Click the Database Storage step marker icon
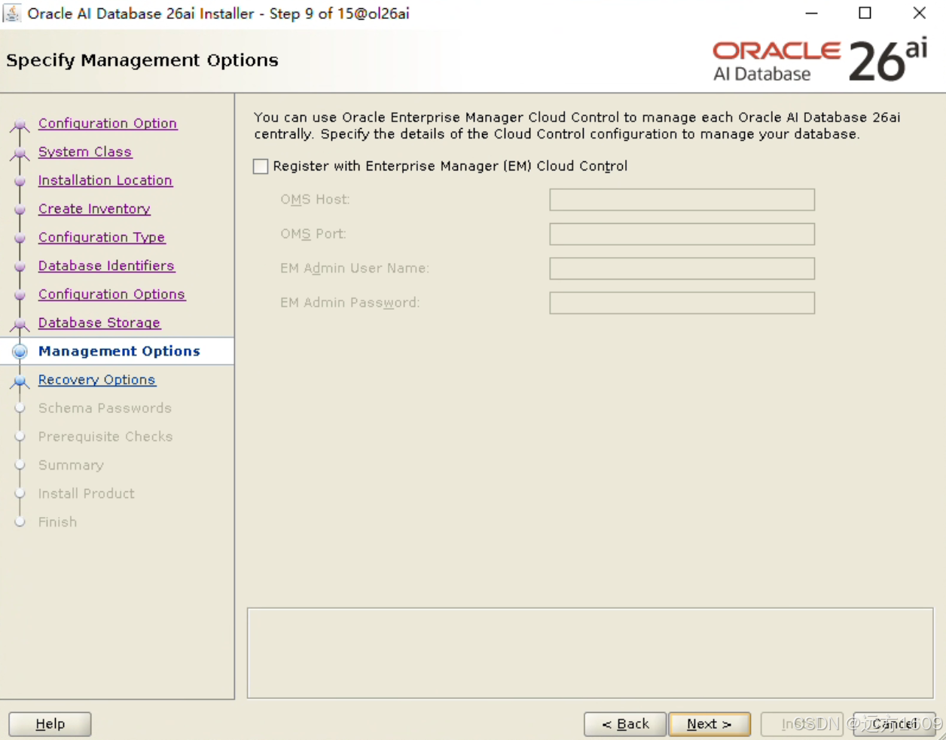 [x=20, y=325]
